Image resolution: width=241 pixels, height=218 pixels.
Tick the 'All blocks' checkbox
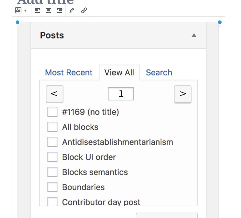(x=52, y=127)
